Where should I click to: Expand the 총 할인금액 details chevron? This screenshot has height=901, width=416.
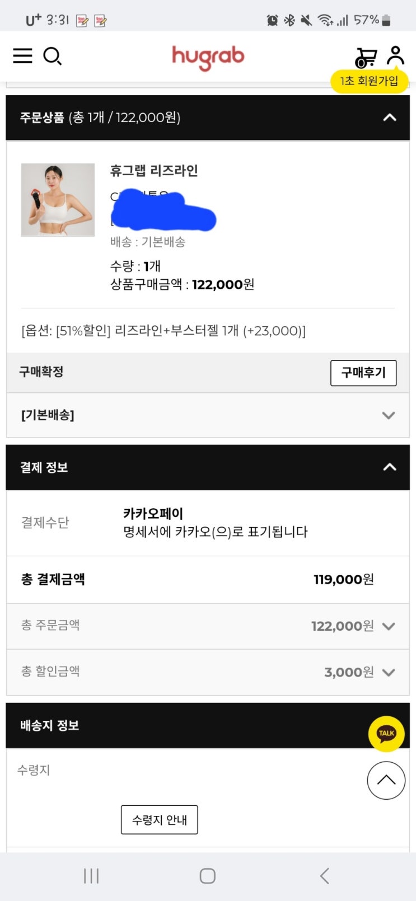coord(389,672)
